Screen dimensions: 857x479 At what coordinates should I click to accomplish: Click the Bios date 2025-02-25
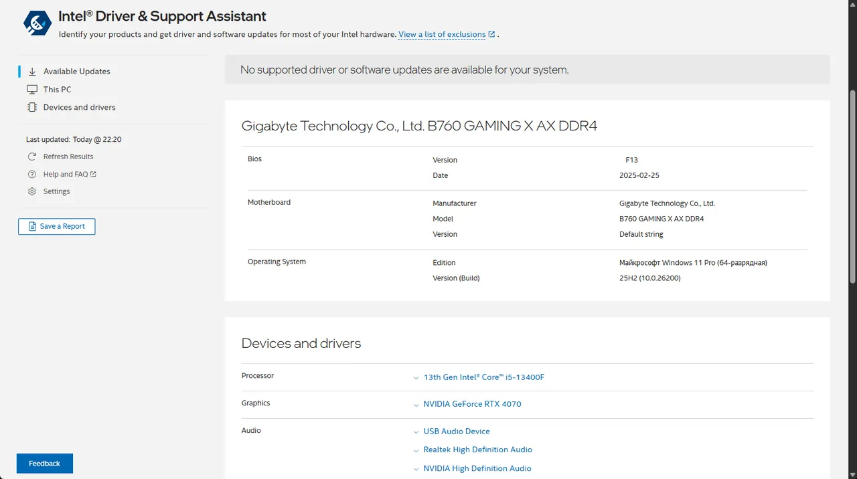tap(639, 175)
